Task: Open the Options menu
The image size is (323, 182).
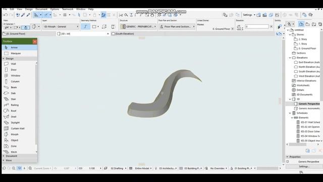Action: [x=55, y=9]
